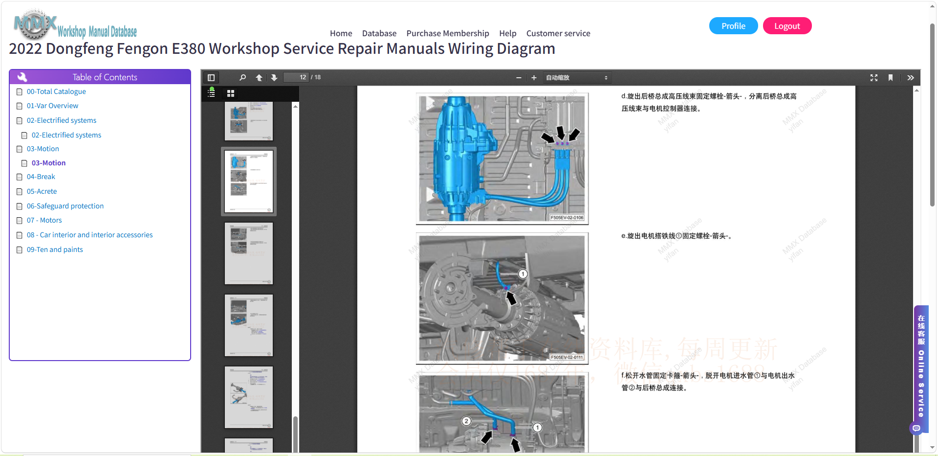
Task: Open the PDF secondary tools menu
Action: (x=910, y=78)
